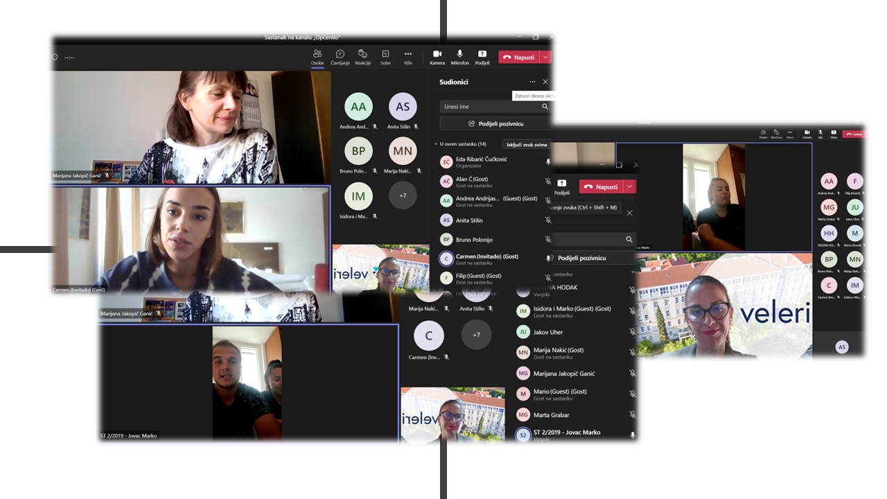Click the Više more options icon
Image resolution: width=887 pixels, height=499 pixels.
pos(408,57)
